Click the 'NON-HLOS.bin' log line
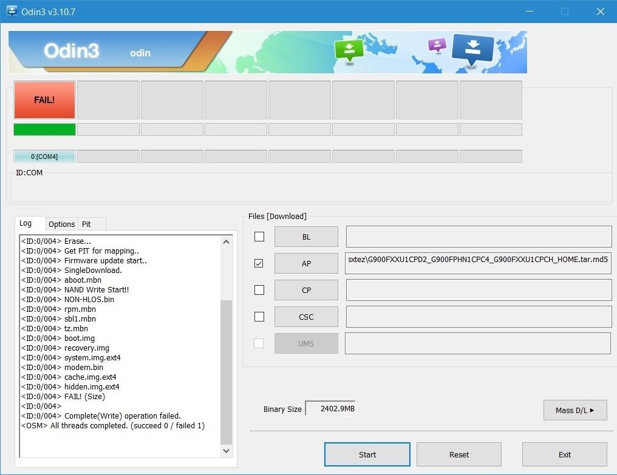This screenshot has height=475, width=617. coord(67,299)
